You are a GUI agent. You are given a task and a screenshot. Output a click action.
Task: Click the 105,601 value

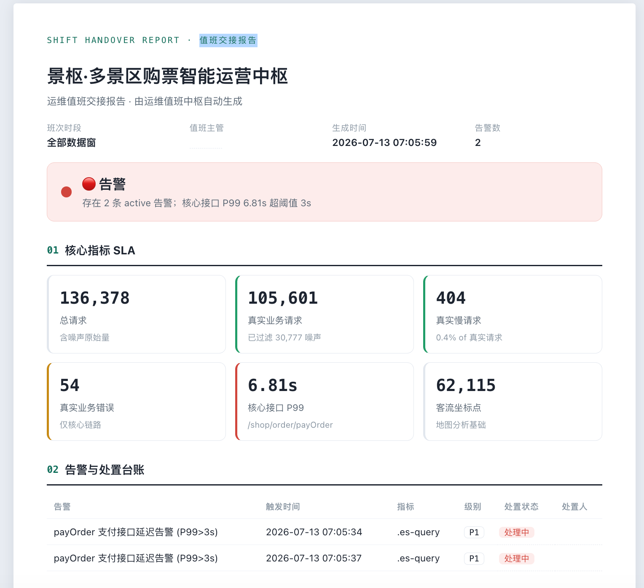pyautogui.click(x=283, y=298)
